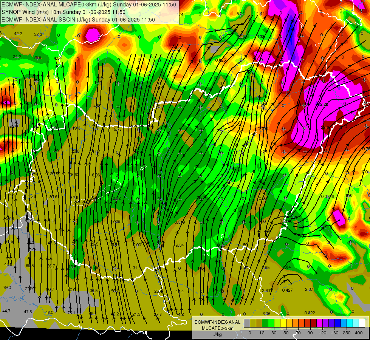
Task: Click the legend scale value 250
Action: click(x=347, y=333)
